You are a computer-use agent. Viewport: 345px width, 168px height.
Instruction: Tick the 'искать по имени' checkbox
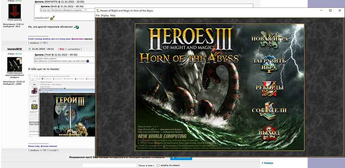click(x=158, y=165)
